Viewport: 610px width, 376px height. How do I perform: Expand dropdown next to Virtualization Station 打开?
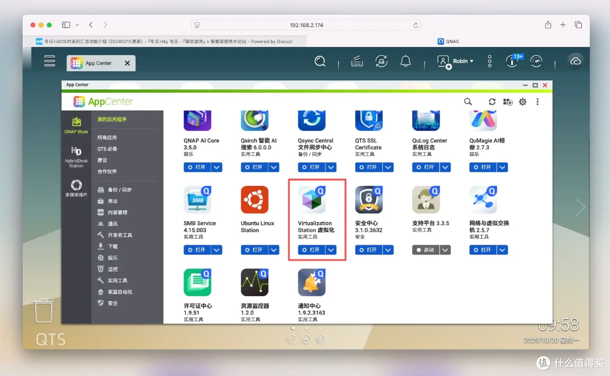click(x=331, y=250)
